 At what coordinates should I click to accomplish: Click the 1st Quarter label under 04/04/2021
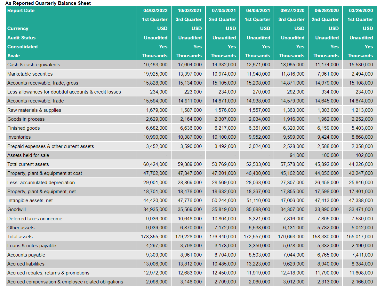coord(257,19)
